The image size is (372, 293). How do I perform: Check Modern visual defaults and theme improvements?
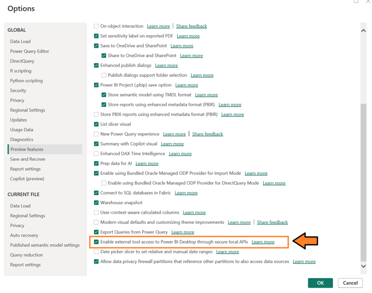[x=96, y=222]
